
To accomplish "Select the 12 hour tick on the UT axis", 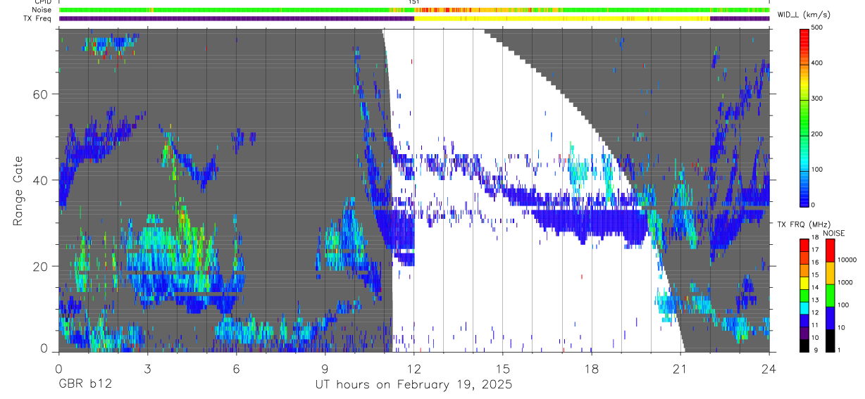I will click(x=414, y=368).
